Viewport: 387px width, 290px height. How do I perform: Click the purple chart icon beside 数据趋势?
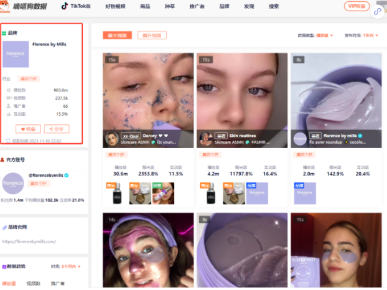tap(4, 266)
